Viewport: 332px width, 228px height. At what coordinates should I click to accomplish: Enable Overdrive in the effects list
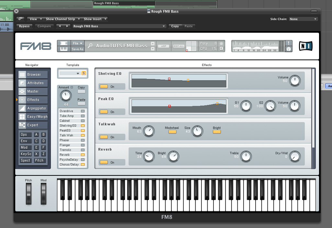[x=83, y=111]
